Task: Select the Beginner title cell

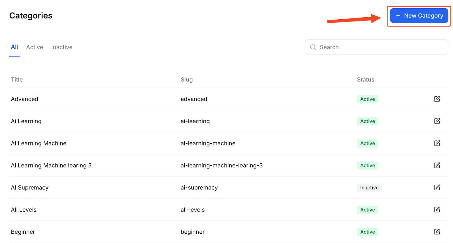Action: (23, 232)
